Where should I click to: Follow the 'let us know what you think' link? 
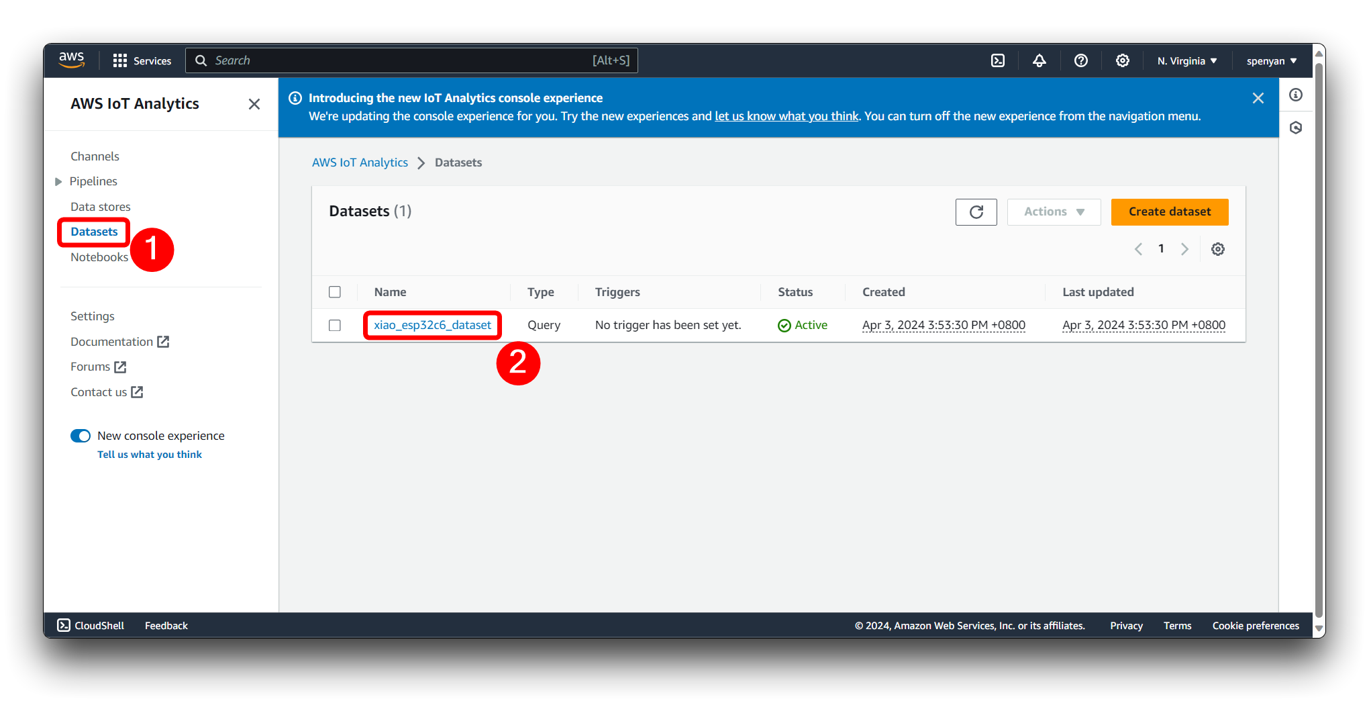[787, 116]
